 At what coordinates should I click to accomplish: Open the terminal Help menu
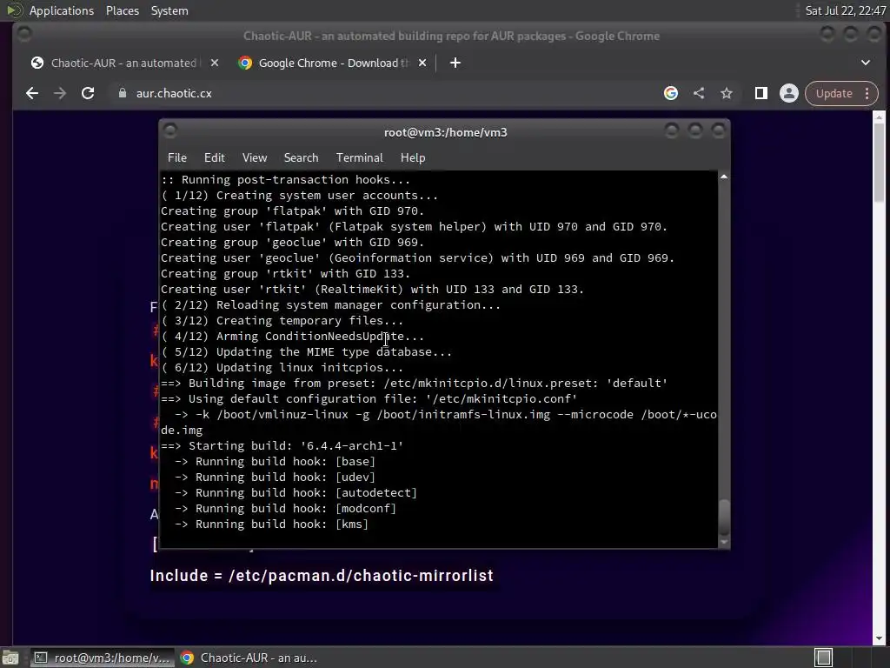pos(413,158)
